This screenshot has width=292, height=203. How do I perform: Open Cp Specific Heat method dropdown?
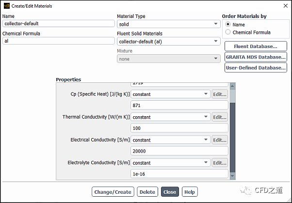click(170, 94)
